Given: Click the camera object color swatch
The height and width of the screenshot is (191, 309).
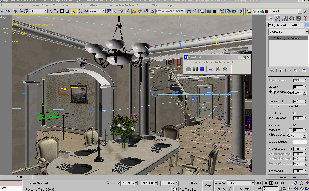Looking at the screenshot, I should click(307, 25).
